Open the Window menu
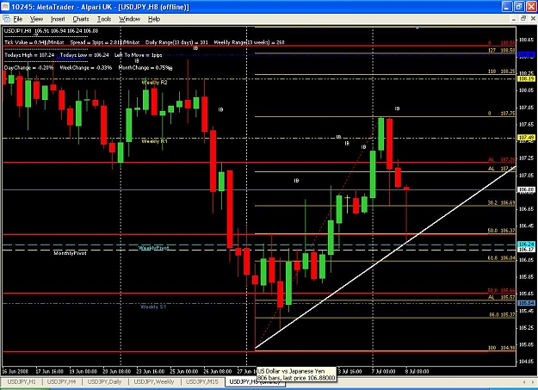This screenshot has width=538, height=390. pos(129,19)
